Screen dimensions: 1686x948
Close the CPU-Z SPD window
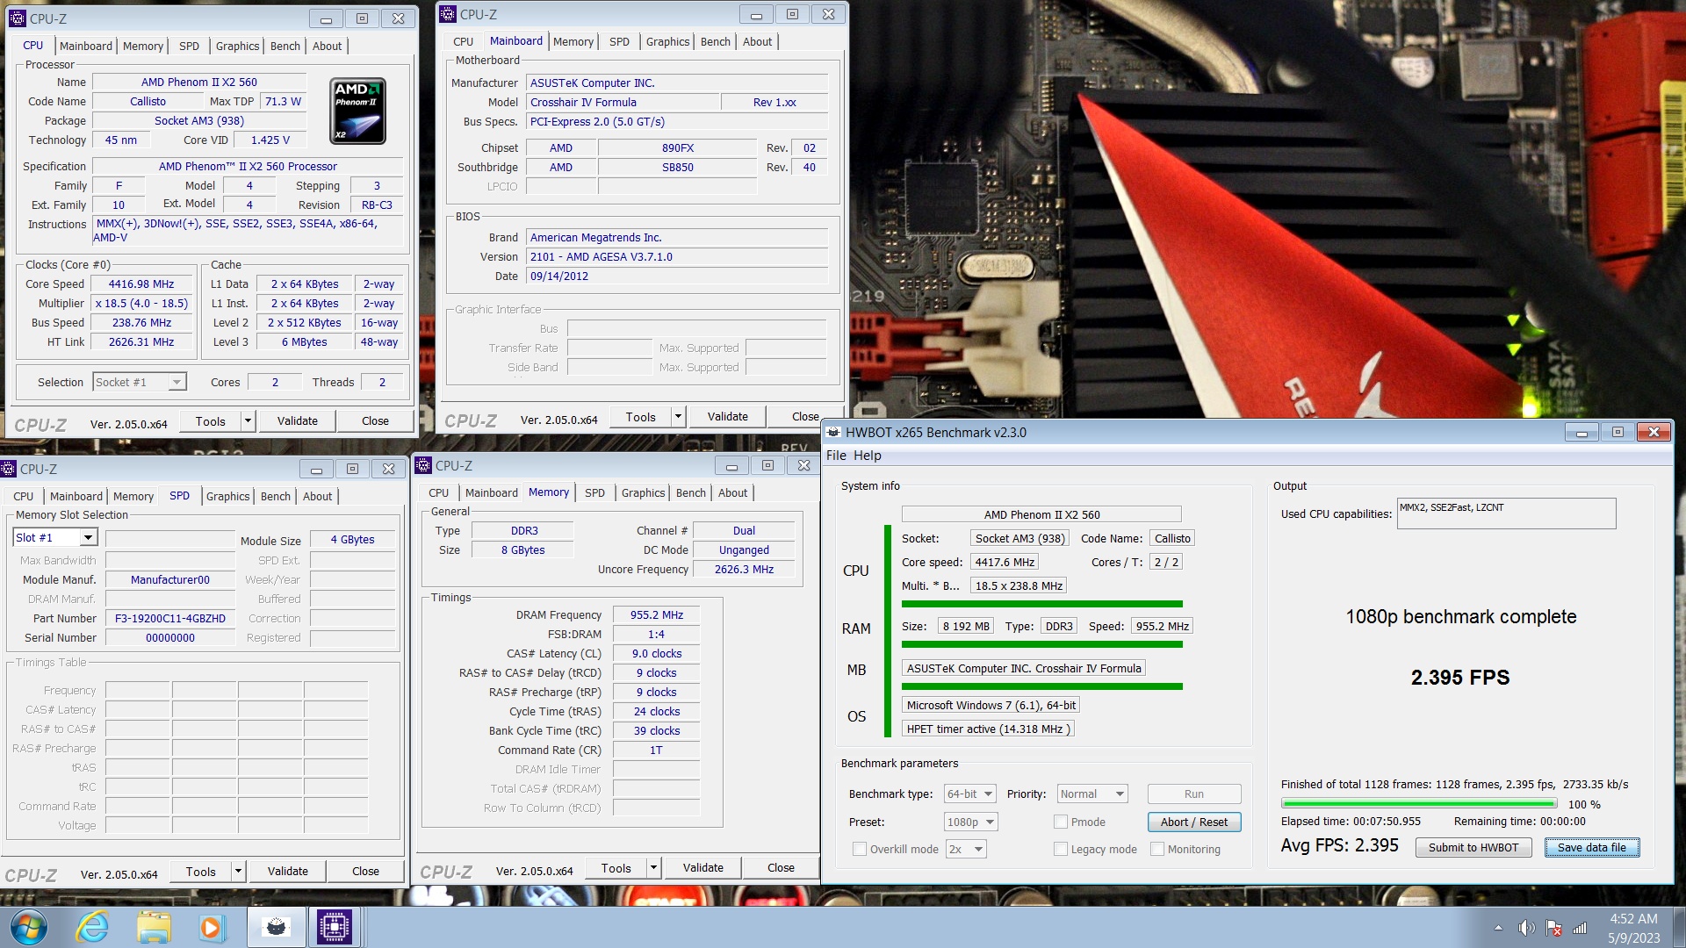(388, 469)
